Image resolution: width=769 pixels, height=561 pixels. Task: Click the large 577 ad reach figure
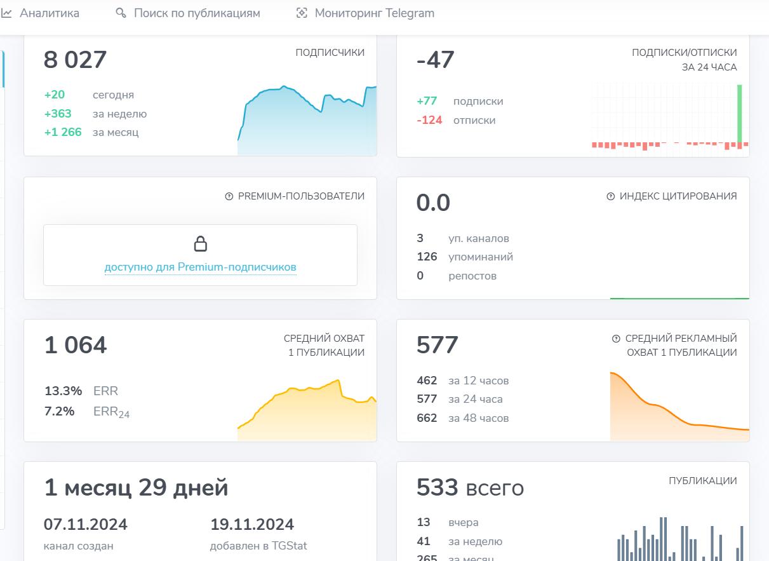(438, 345)
